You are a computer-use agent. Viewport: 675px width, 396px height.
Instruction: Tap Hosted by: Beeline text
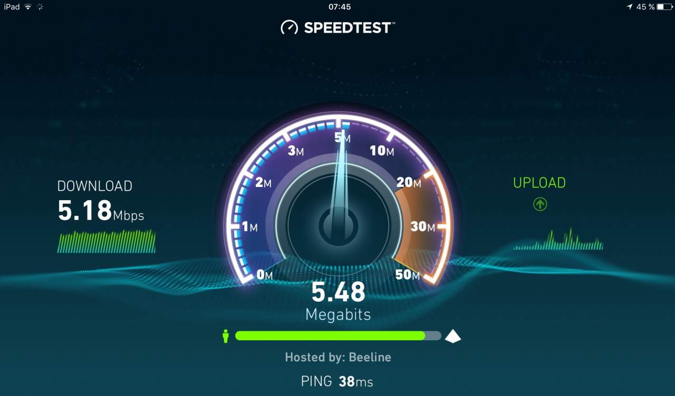click(x=338, y=357)
